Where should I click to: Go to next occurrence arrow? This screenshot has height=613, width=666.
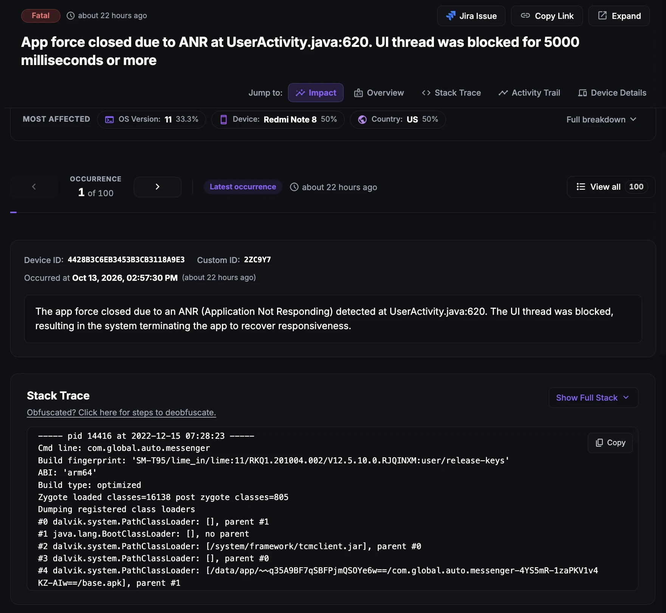[x=158, y=187]
